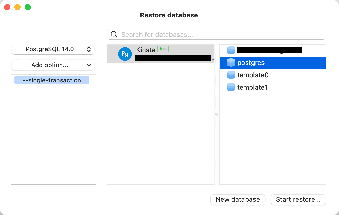Deselect the --single-transaction restore option
Screen dimensions: 339x215
pyautogui.click(x=51, y=80)
